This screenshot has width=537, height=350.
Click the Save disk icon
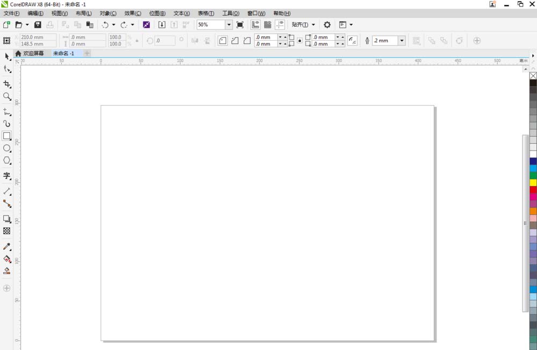coord(38,25)
